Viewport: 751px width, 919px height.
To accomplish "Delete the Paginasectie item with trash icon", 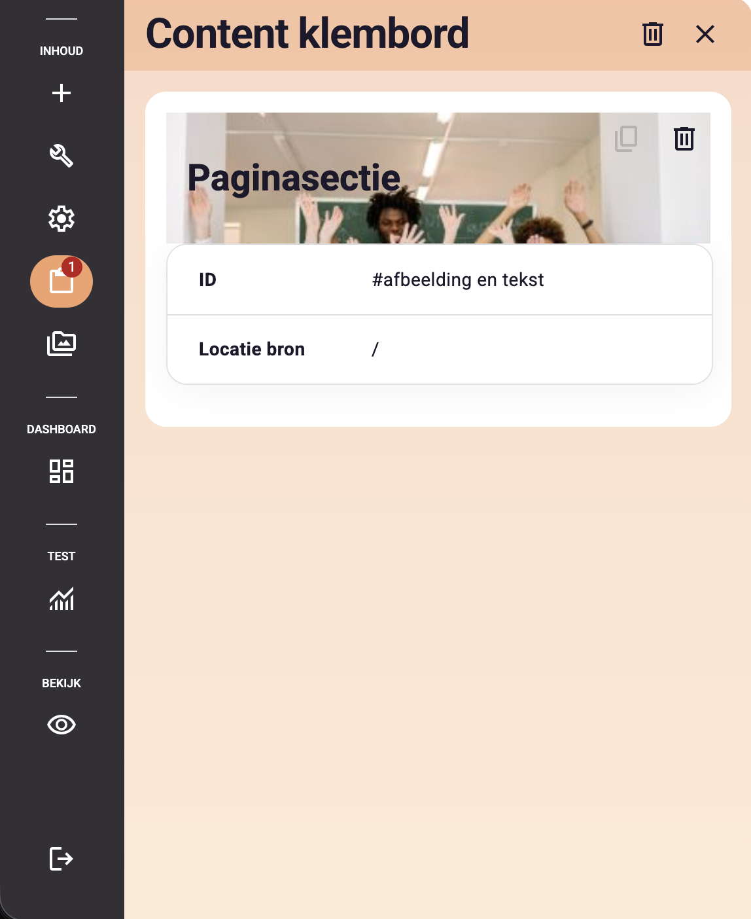I will [684, 139].
